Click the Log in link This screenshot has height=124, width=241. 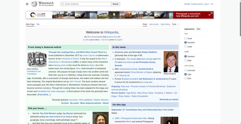click(x=206, y=4)
